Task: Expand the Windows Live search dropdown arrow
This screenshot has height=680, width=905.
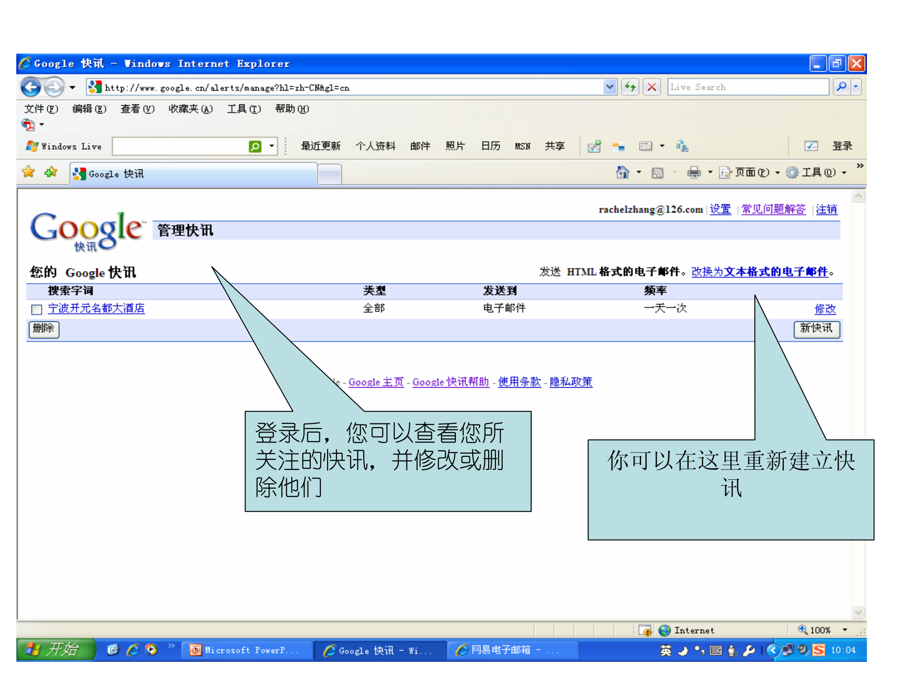Action: tap(271, 146)
